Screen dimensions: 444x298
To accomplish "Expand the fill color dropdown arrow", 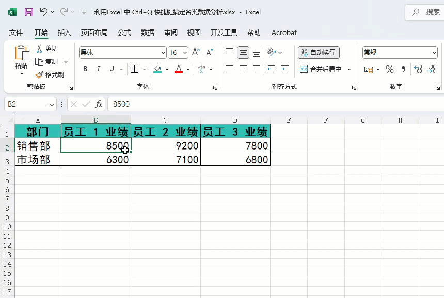I will point(167,69).
